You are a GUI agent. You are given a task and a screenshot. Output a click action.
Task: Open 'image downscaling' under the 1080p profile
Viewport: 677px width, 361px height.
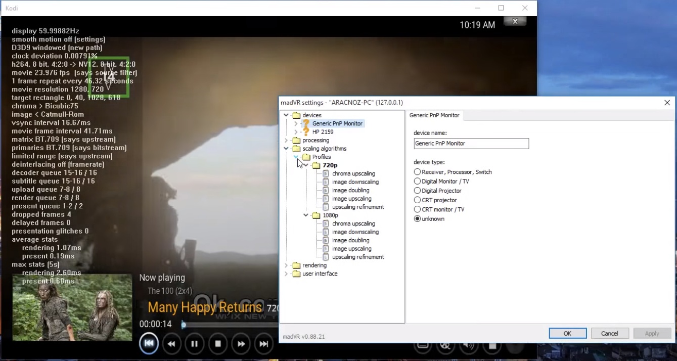tap(355, 232)
